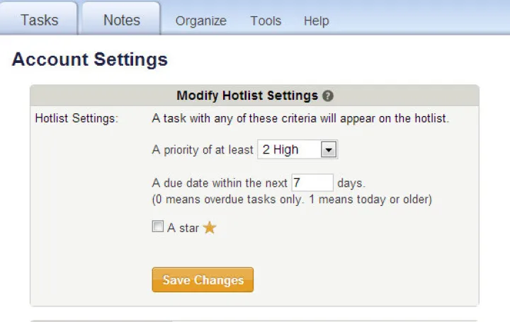The height and width of the screenshot is (322, 510).
Task: Click the 'Hotlist Settings:' row label
Action: 76,118
